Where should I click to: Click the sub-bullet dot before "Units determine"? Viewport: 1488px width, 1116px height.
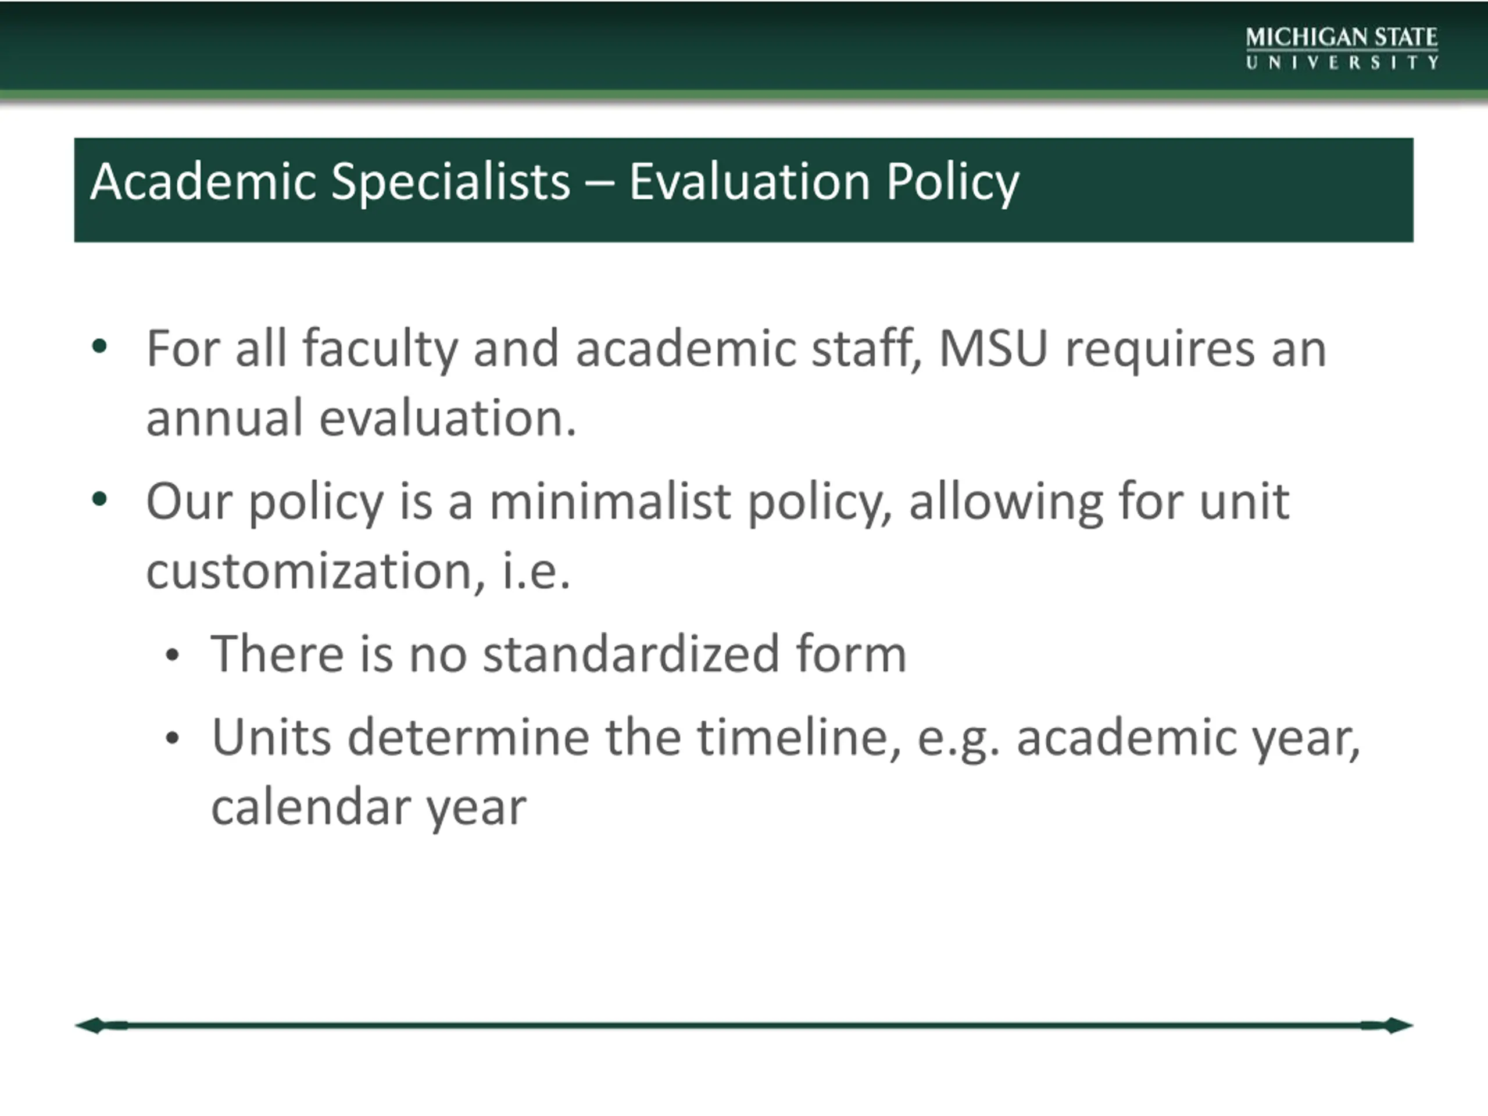click(172, 738)
